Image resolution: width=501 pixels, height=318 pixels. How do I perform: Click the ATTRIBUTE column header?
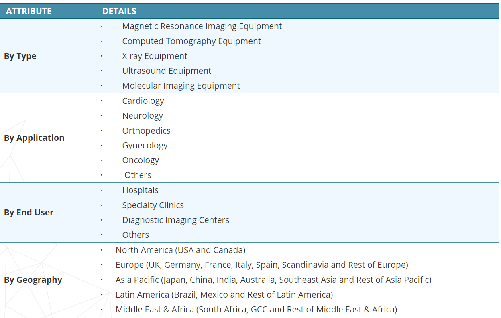29,11
